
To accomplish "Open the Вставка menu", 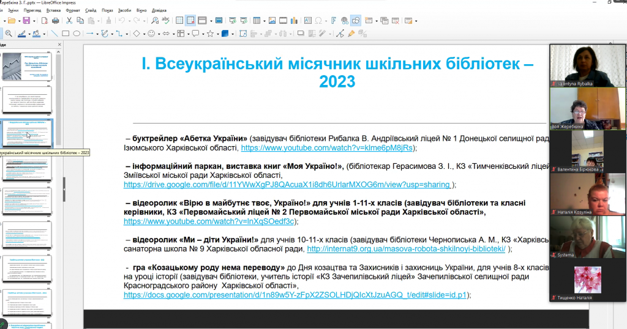I will click(x=53, y=10).
